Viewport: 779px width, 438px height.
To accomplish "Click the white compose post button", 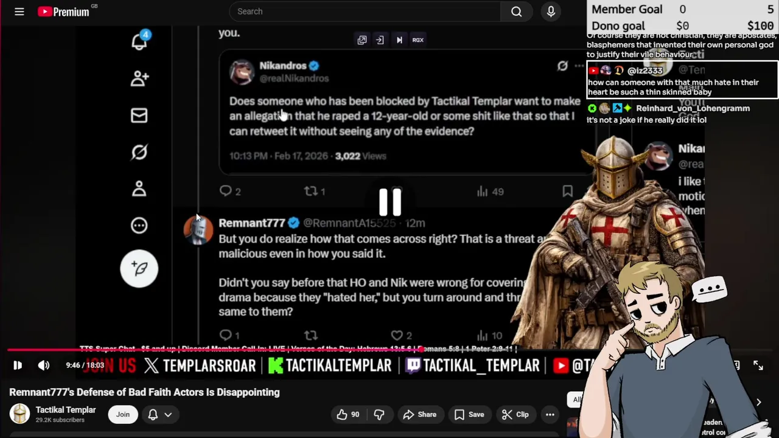I will pyautogui.click(x=139, y=268).
